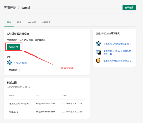Screen dimensions: 143x123
Task: Click external link icon after 体验。
Action: [111, 54]
